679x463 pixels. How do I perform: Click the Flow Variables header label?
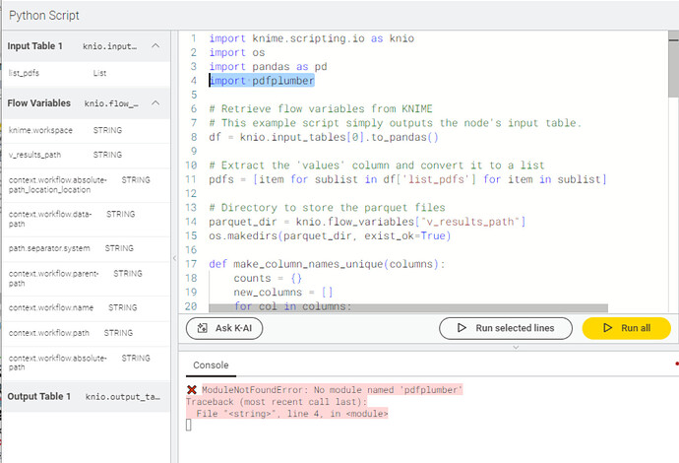point(38,103)
